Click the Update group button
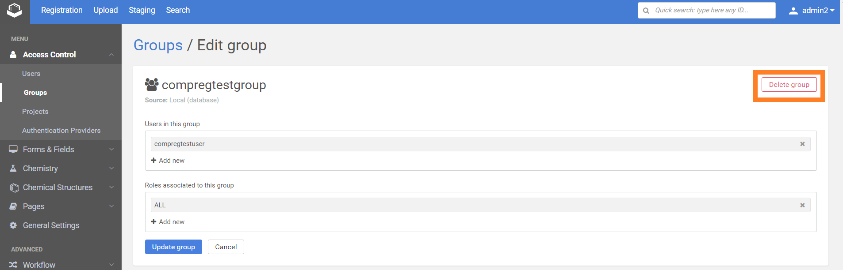Screen dimensions: 843x270 [x=173, y=247]
